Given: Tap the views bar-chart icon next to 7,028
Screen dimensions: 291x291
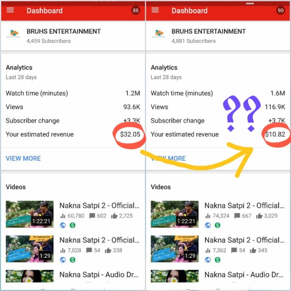Looking at the screenshot, I should [x=63, y=251].
